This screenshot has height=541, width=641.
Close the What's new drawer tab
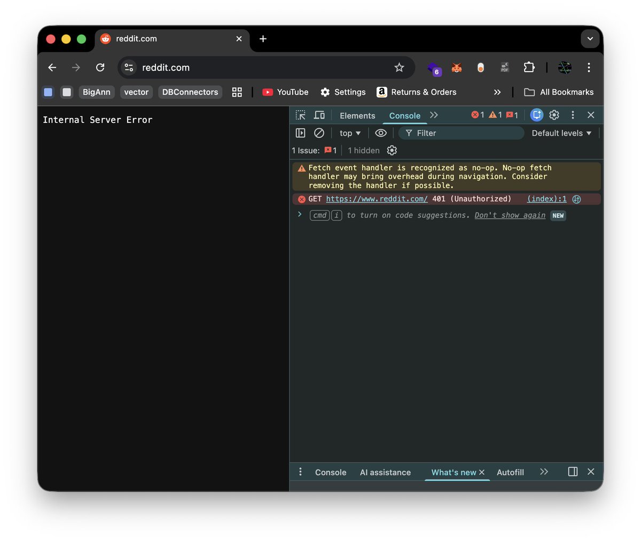pyautogui.click(x=482, y=472)
